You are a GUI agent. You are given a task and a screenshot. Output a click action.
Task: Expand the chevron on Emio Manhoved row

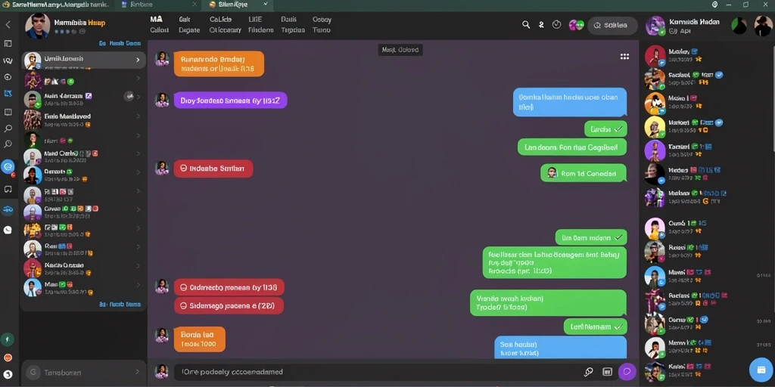pyautogui.click(x=138, y=116)
